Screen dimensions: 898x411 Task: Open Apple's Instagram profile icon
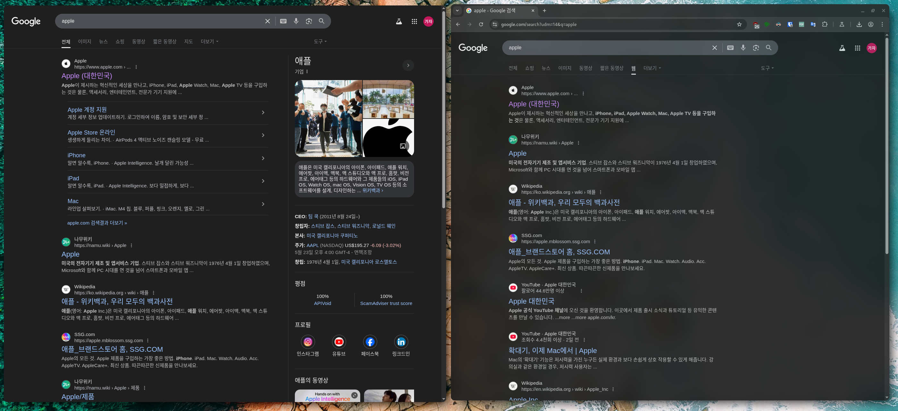(x=308, y=342)
